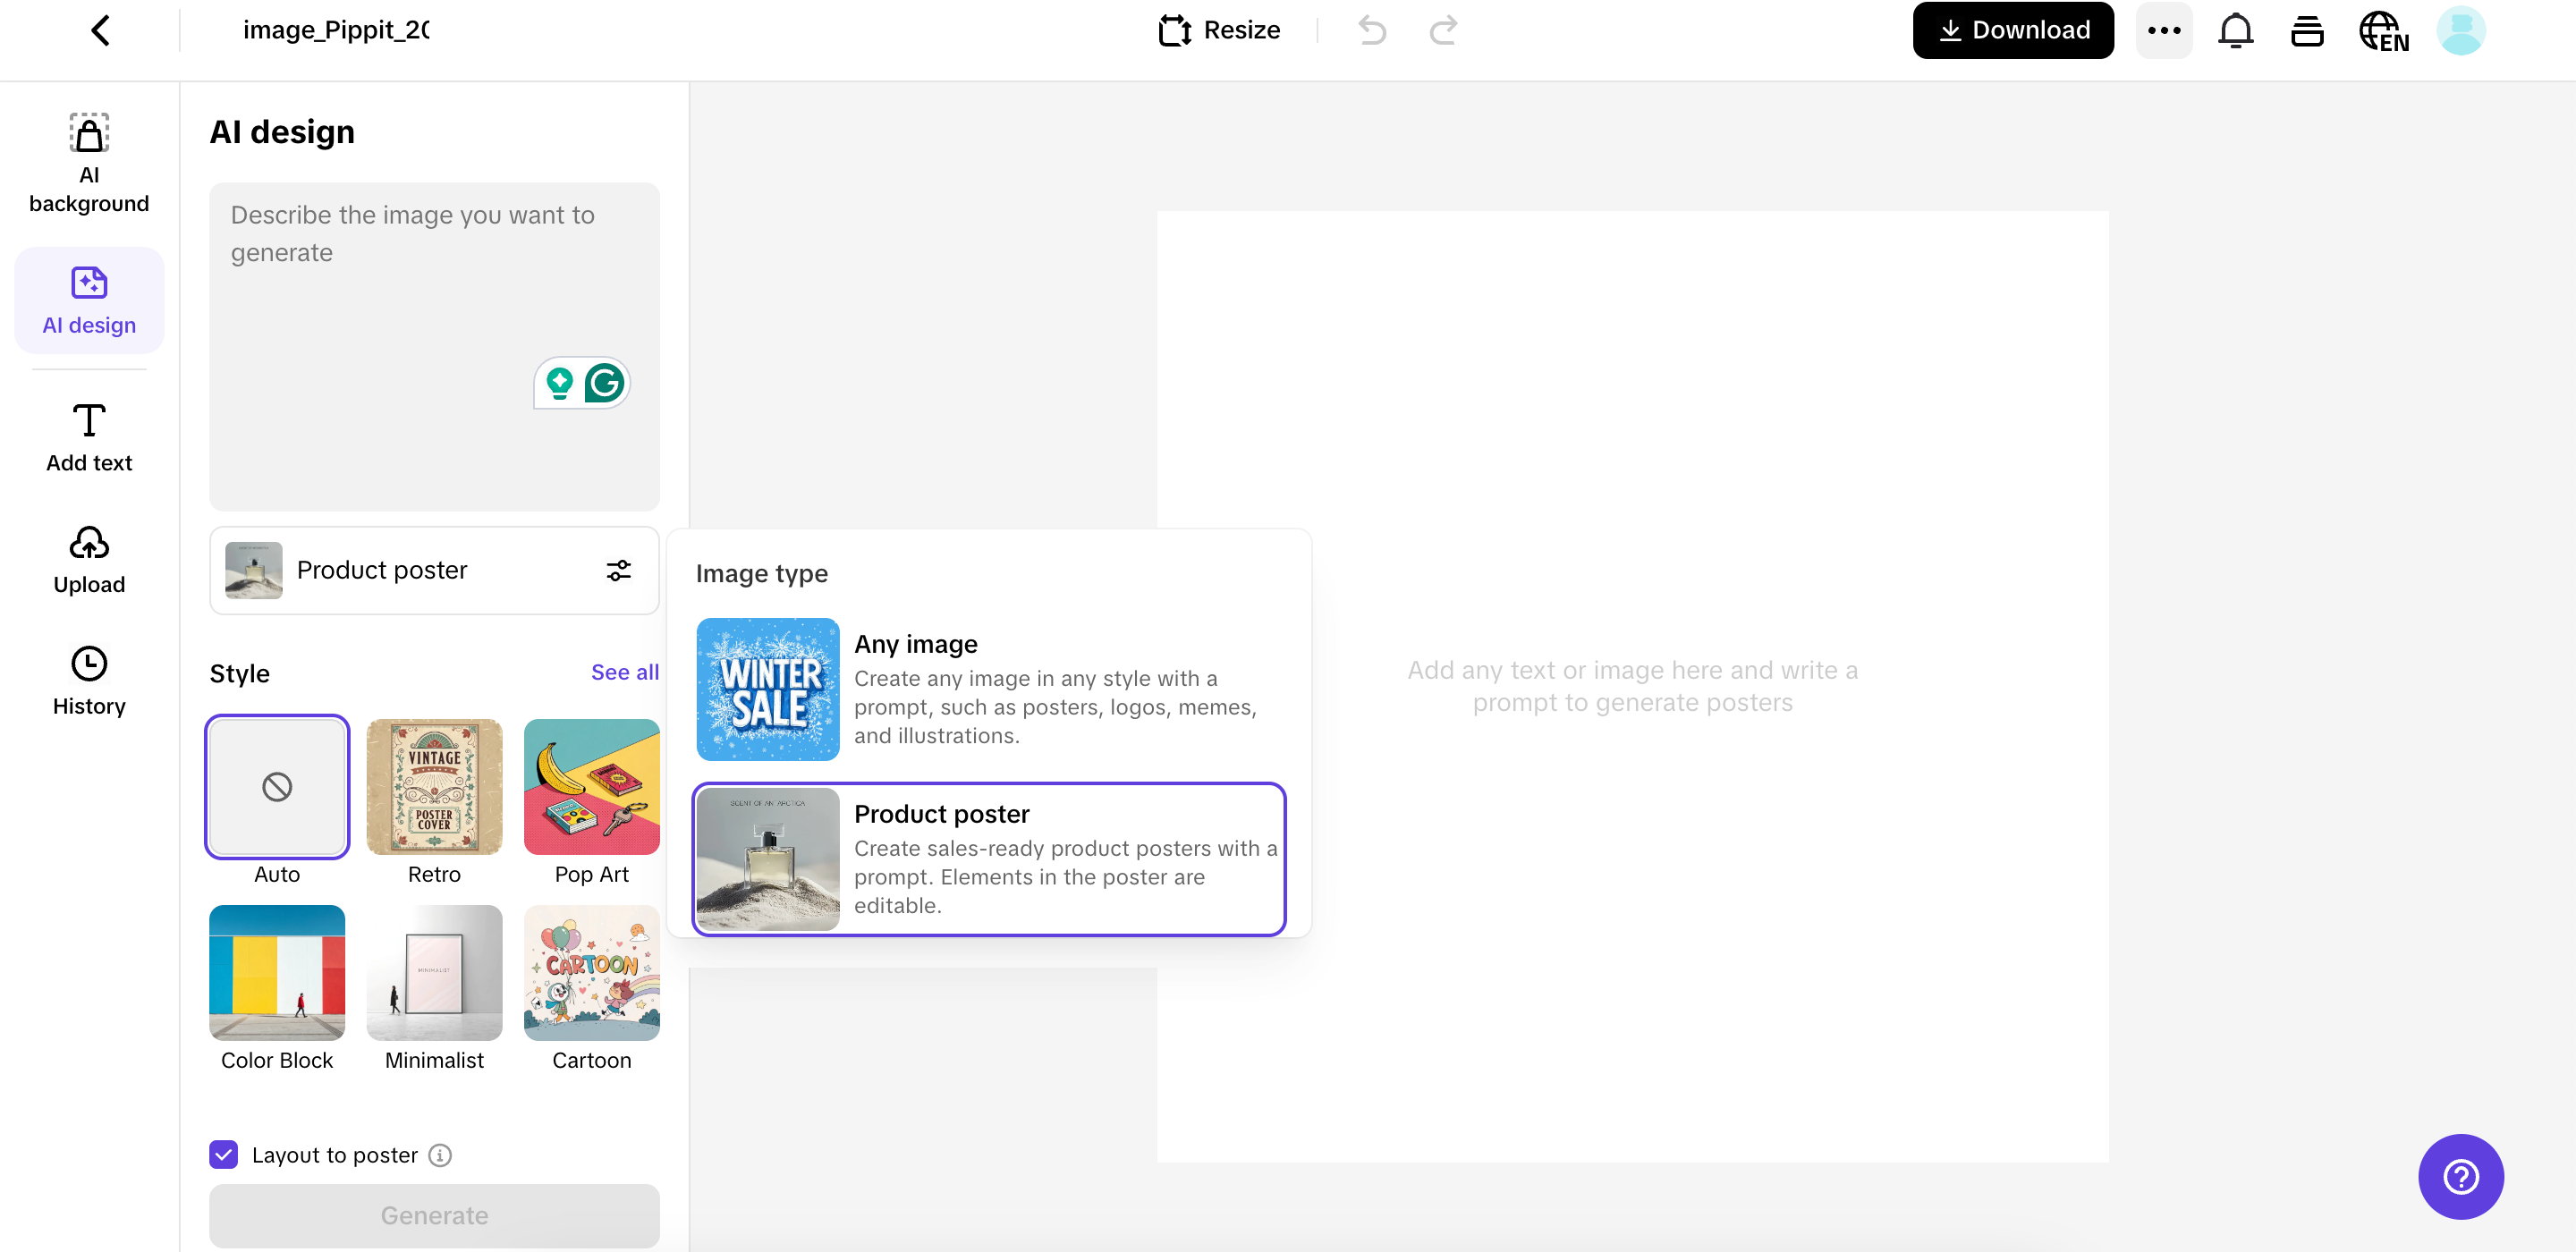Select the Add text tool
Viewport: 2576px width, 1252px height.
coord(89,437)
